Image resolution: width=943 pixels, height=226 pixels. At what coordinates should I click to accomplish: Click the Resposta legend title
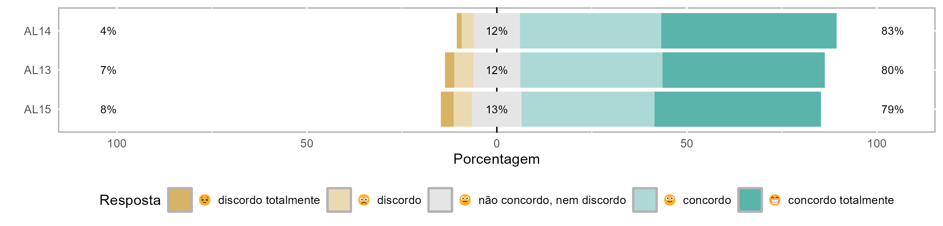click(130, 200)
